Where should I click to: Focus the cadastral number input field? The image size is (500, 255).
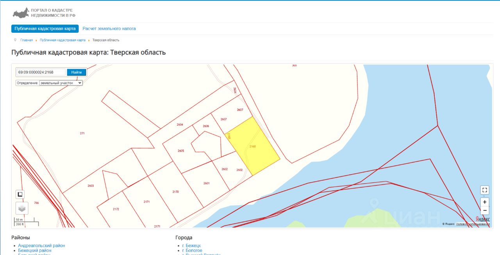coord(41,72)
